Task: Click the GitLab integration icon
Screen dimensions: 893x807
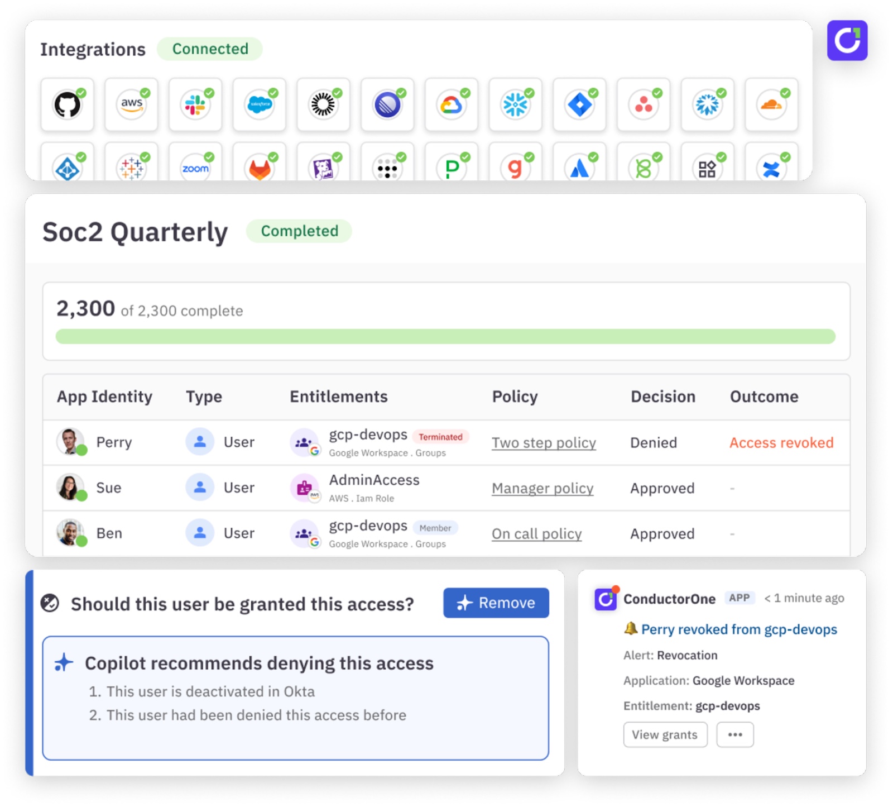Action: (x=260, y=168)
